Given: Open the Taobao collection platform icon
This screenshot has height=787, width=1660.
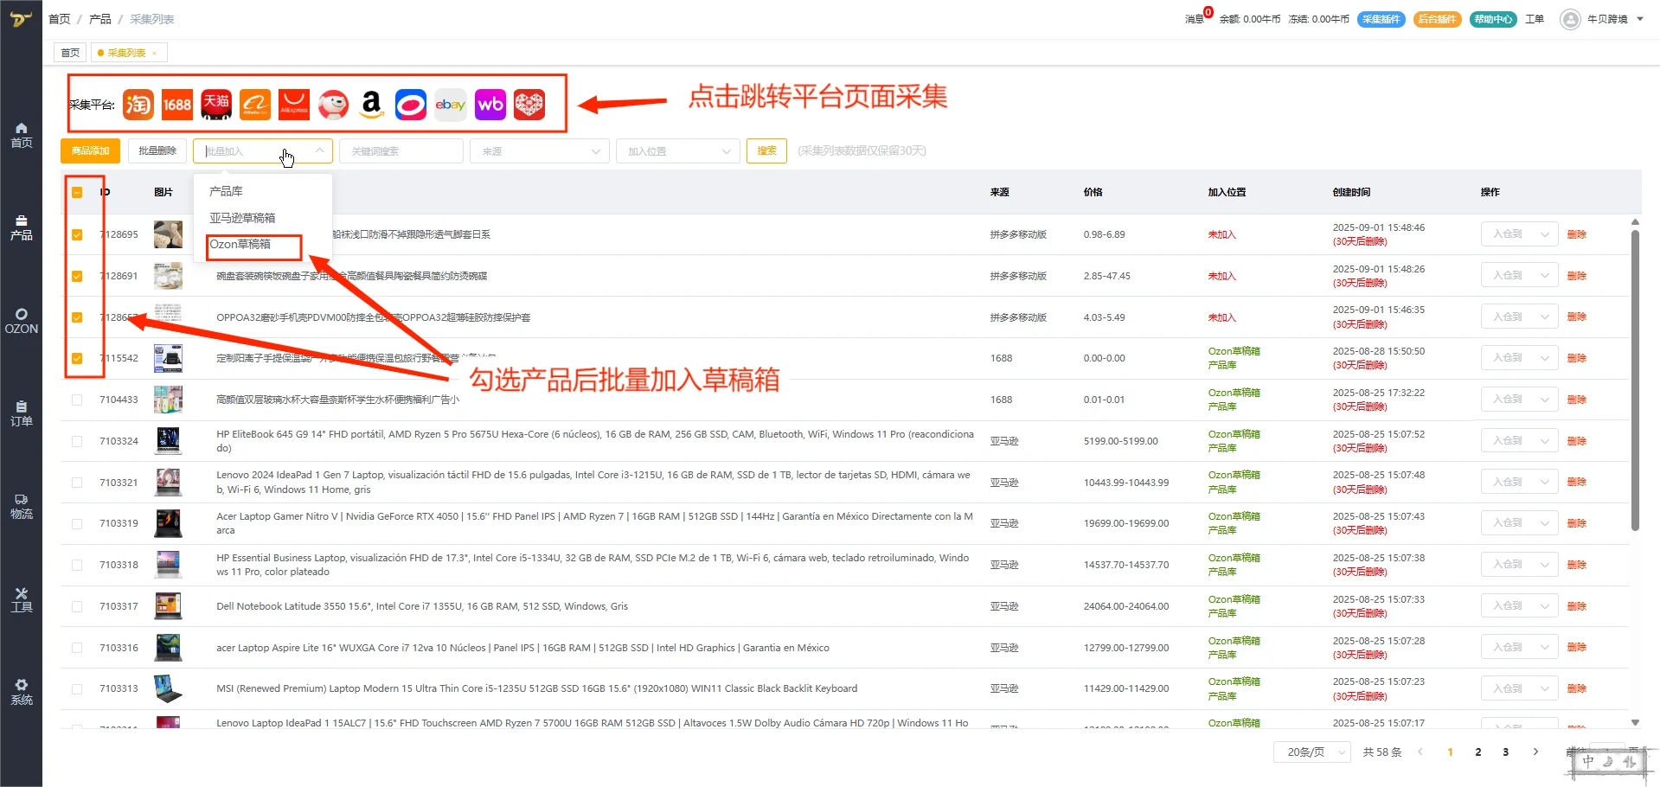Looking at the screenshot, I should pyautogui.click(x=138, y=105).
